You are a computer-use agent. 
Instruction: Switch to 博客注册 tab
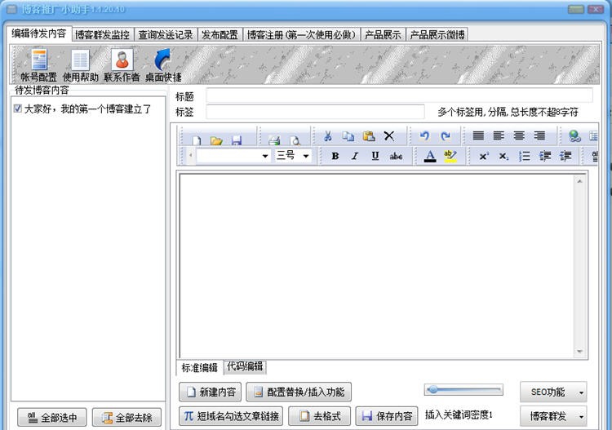[x=302, y=35]
